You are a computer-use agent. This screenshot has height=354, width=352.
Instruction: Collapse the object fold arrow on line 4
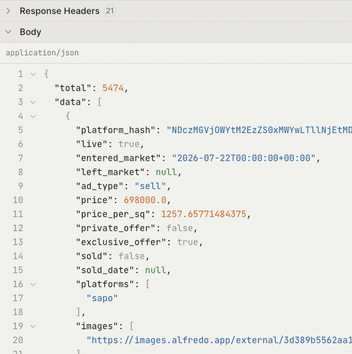click(33, 117)
